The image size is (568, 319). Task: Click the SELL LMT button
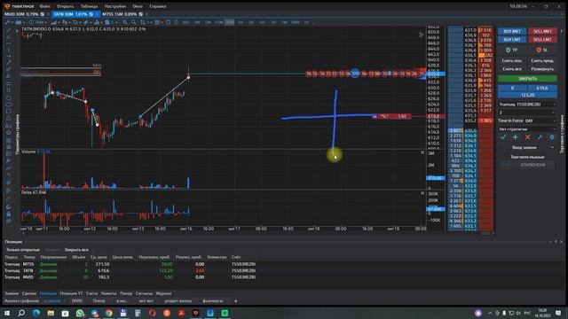click(x=542, y=39)
